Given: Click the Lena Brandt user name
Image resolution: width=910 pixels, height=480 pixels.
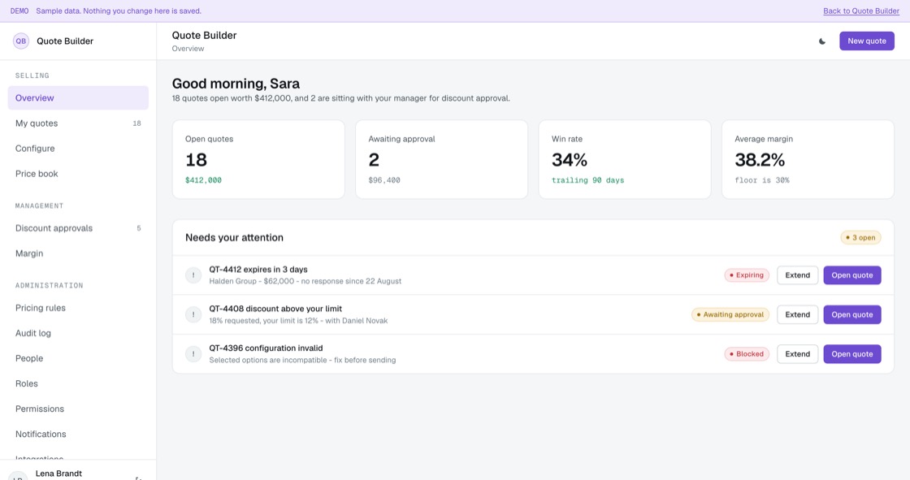Looking at the screenshot, I should point(58,474).
